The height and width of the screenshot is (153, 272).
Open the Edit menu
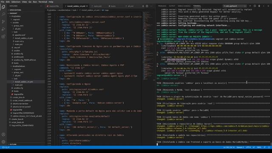8,2
